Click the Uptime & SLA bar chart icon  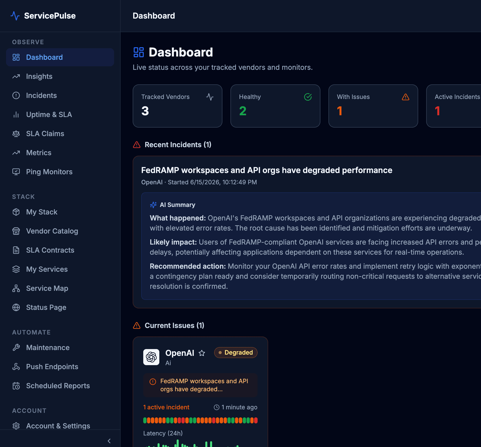tap(16, 115)
